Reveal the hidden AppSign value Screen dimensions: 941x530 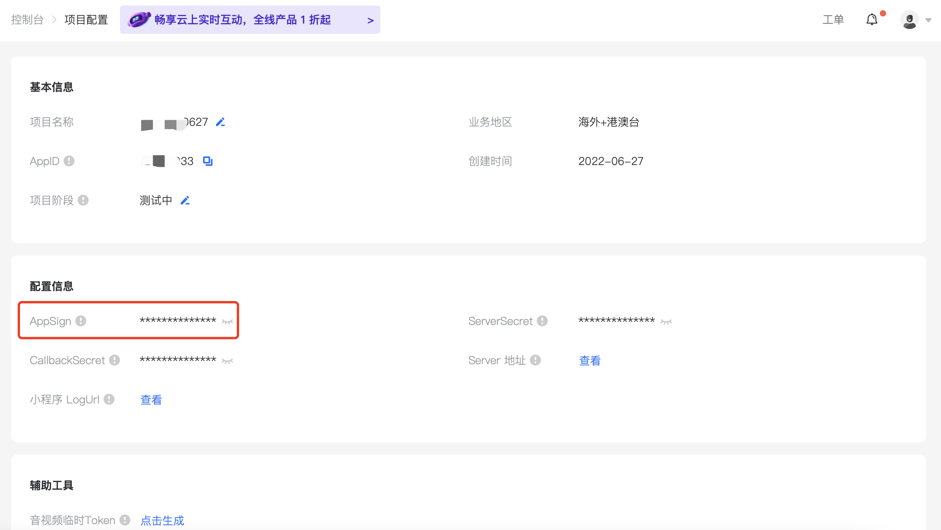pyautogui.click(x=227, y=321)
